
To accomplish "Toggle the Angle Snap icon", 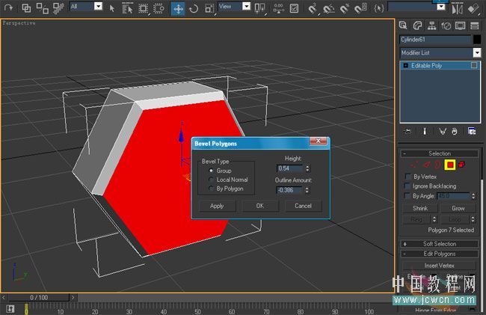I will click(x=328, y=8).
